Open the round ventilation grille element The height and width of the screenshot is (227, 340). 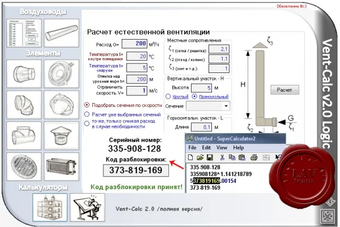(x=24, y=166)
